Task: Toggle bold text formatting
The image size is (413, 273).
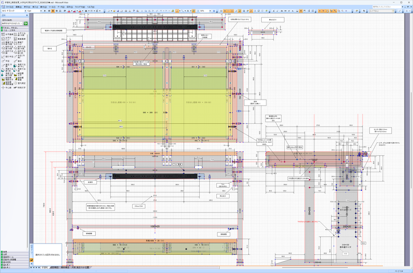Action: point(45,11)
